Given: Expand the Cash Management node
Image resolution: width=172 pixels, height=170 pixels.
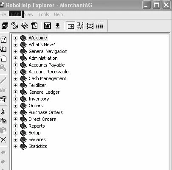Looking at the screenshot, I should (x=15, y=78).
